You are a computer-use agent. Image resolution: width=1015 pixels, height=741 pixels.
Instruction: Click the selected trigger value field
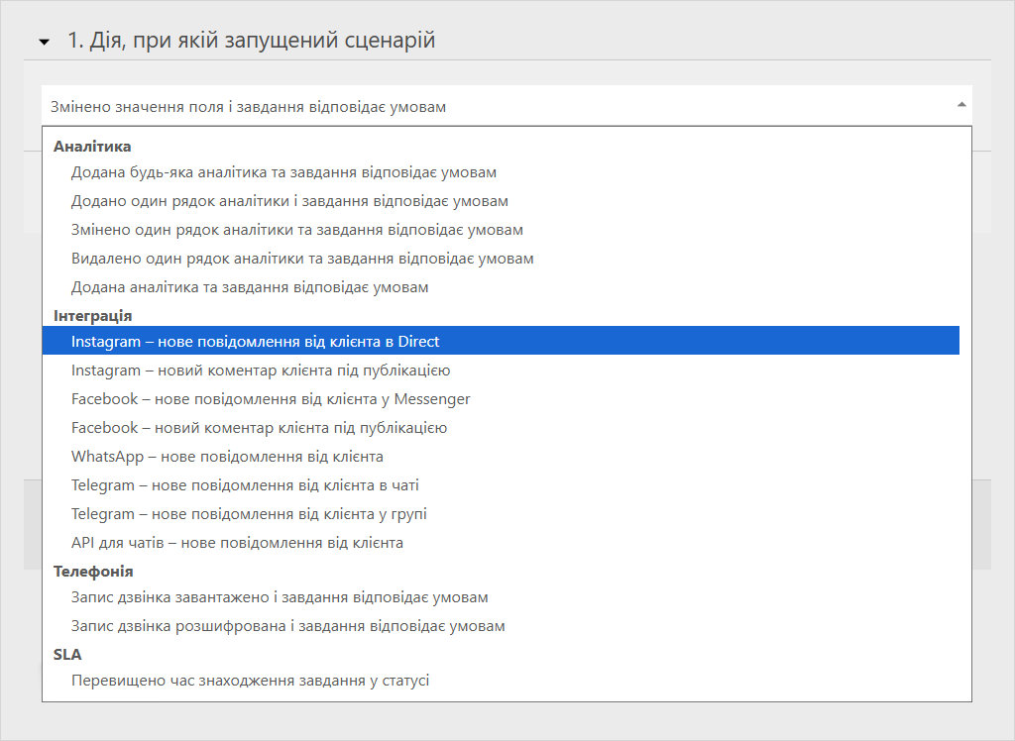click(496, 106)
